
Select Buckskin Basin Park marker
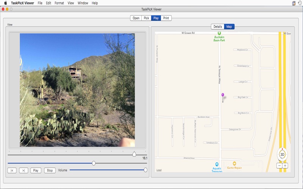(219, 33)
